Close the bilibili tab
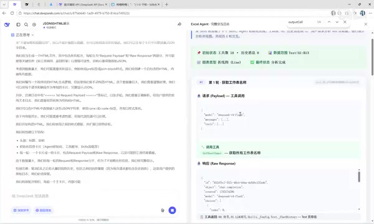This screenshot has width=374, height=224. click(158, 4)
